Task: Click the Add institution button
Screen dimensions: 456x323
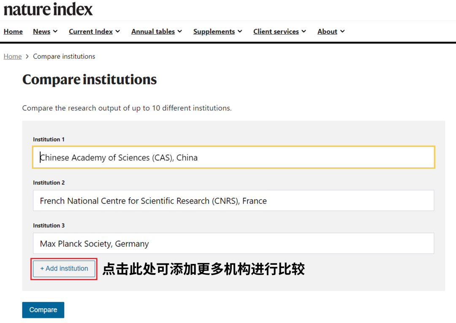Action: [64, 269]
